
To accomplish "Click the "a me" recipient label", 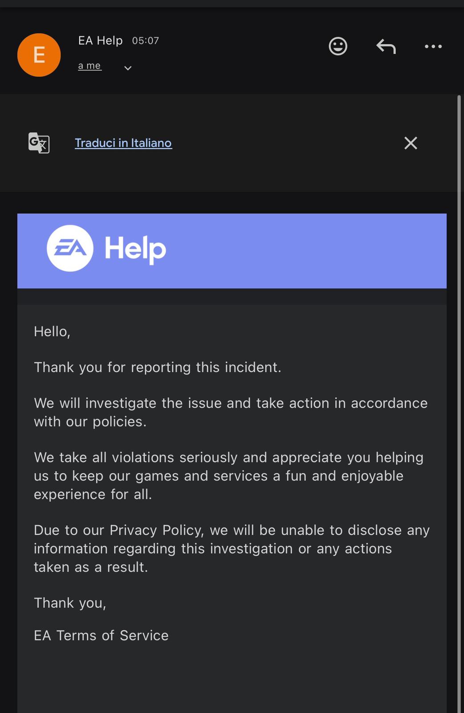I will click(90, 66).
